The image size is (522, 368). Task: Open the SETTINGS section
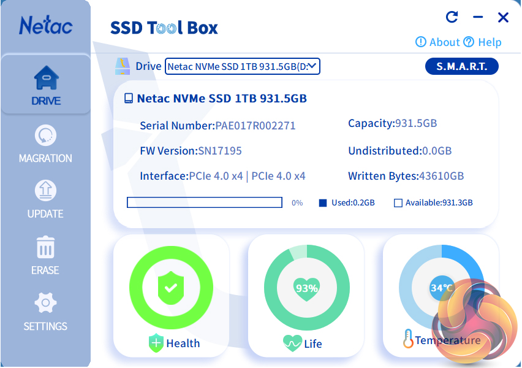point(45,312)
